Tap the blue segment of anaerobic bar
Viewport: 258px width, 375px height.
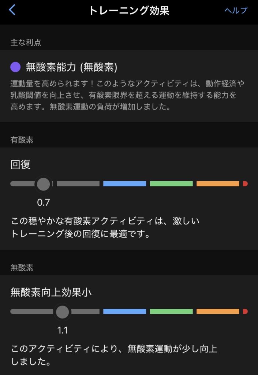(124, 312)
